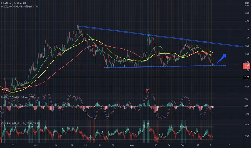Select the upper descending blue trendline
Screen dimensions: 251x148
tap(160, 36)
